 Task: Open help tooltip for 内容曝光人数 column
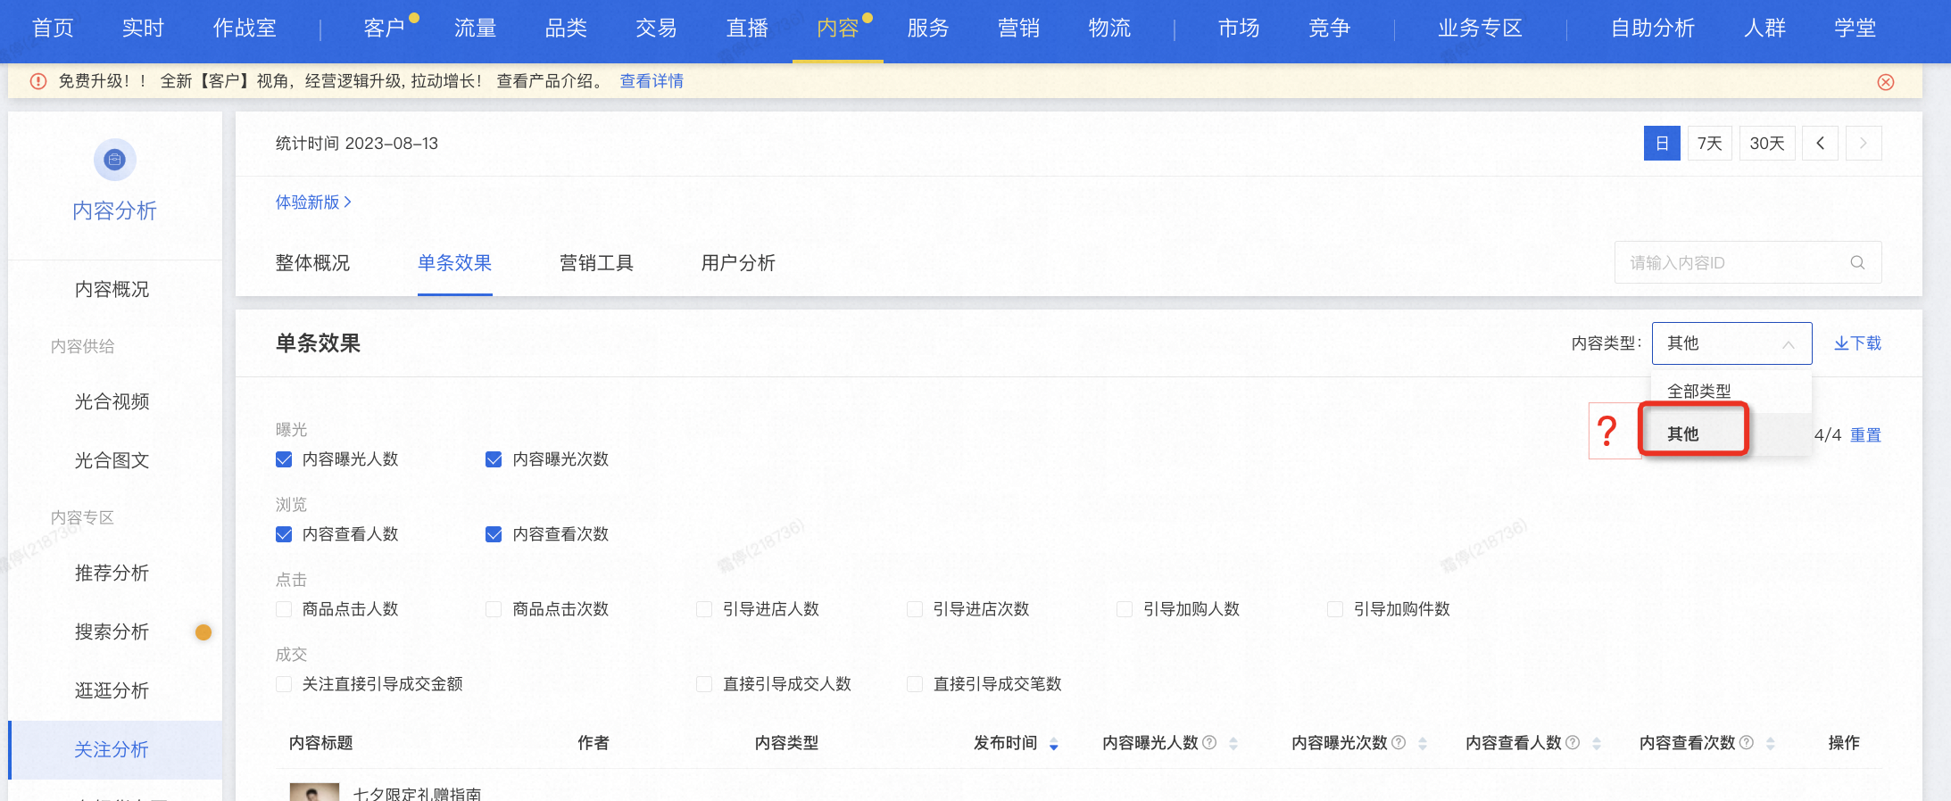coord(1209,742)
